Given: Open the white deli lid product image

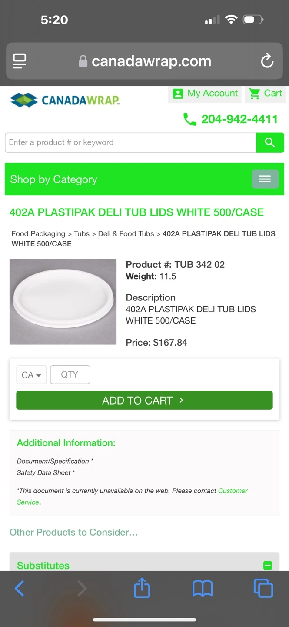Looking at the screenshot, I should point(63,302).
